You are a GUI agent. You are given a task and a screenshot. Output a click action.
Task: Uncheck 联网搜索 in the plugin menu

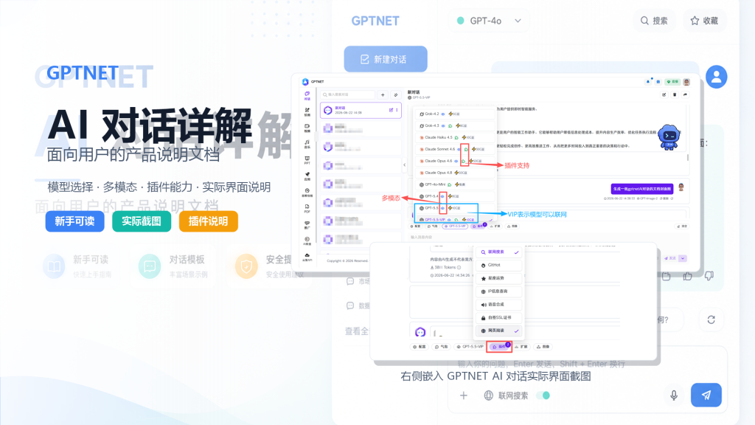(499, 252)
